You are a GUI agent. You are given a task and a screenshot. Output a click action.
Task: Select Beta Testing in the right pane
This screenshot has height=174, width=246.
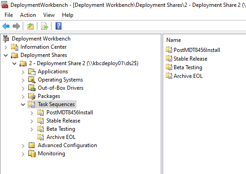(188, 67)
